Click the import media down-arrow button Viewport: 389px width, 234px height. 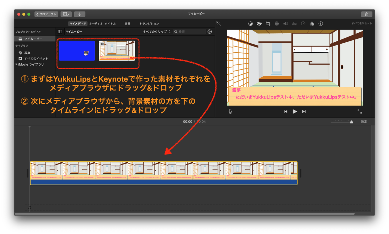[79, 14]
